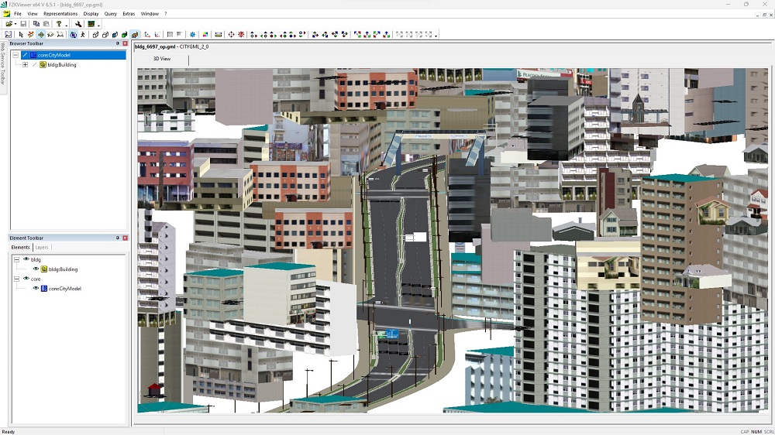Select core:CityModel in the browser tree
The width and height of the screenshot is (775, 435).
54,55
